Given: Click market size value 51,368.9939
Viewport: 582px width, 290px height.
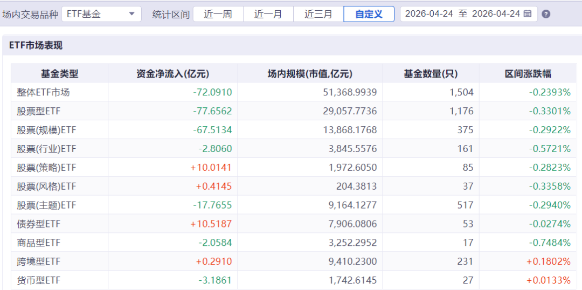Looking at the screenshot, I should (350, 93).
